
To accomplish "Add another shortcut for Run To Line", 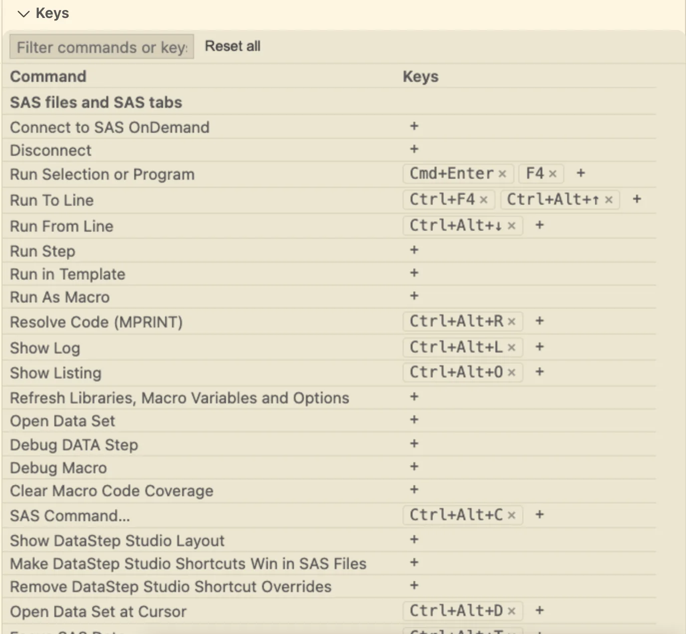I will click(x=637, y=199).
